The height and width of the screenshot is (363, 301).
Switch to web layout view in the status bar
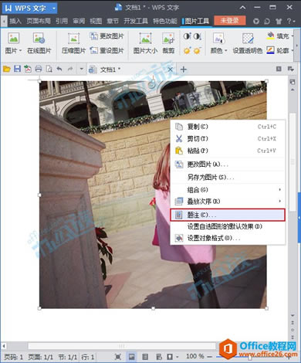pos(159,357)
